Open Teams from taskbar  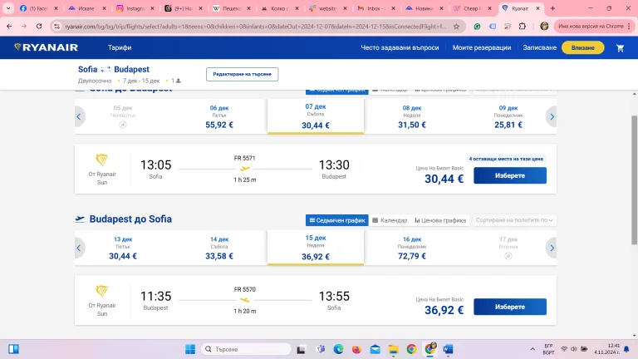point(320,349)
